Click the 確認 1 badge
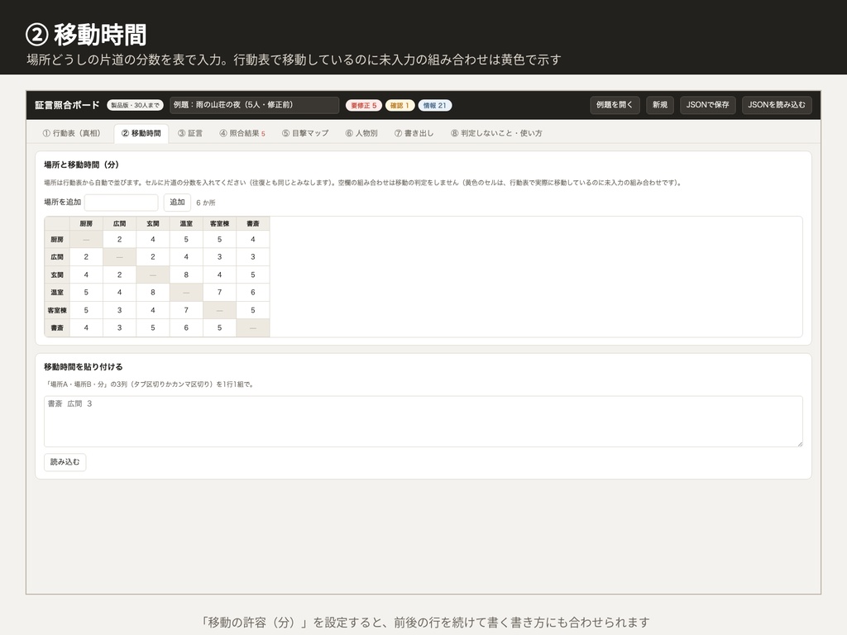The image size is (847, 635). [400, 105]
